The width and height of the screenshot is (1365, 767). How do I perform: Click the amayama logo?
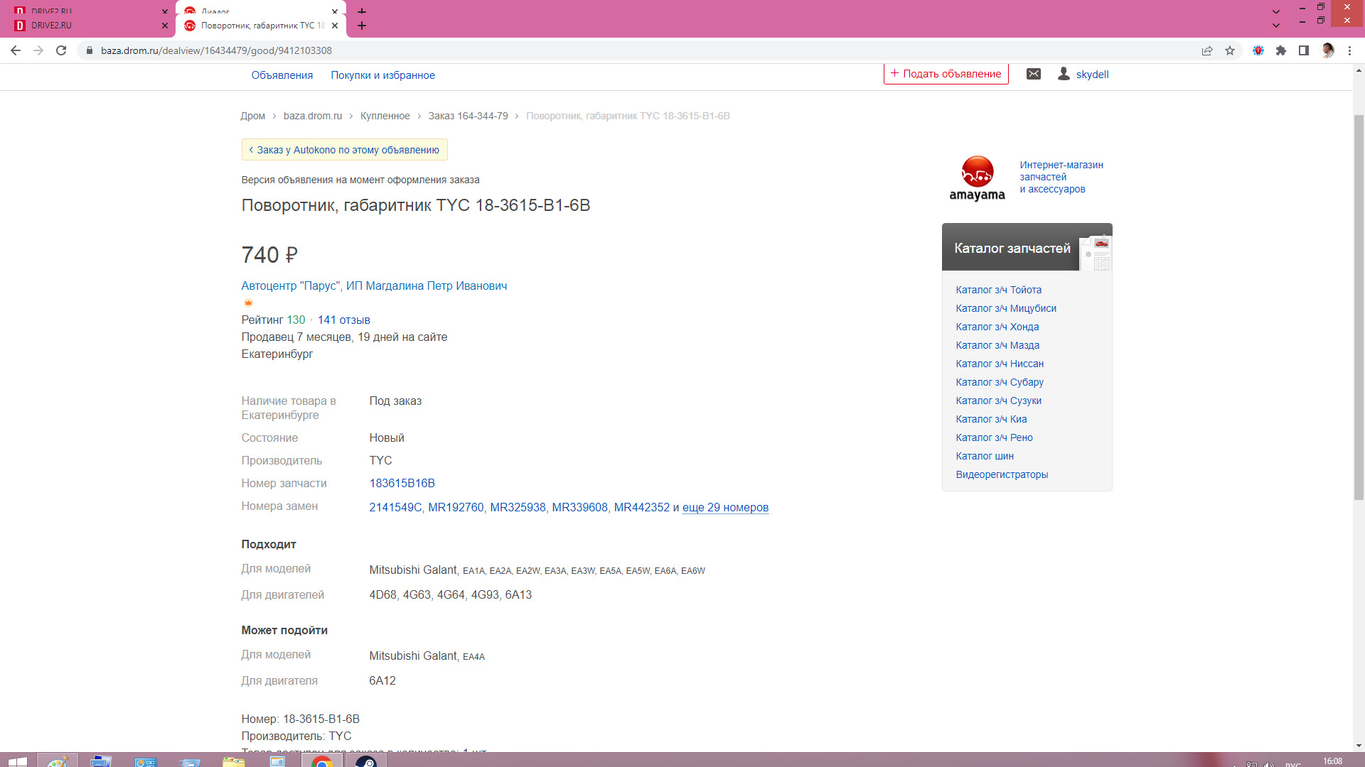(x=977, y=178)
